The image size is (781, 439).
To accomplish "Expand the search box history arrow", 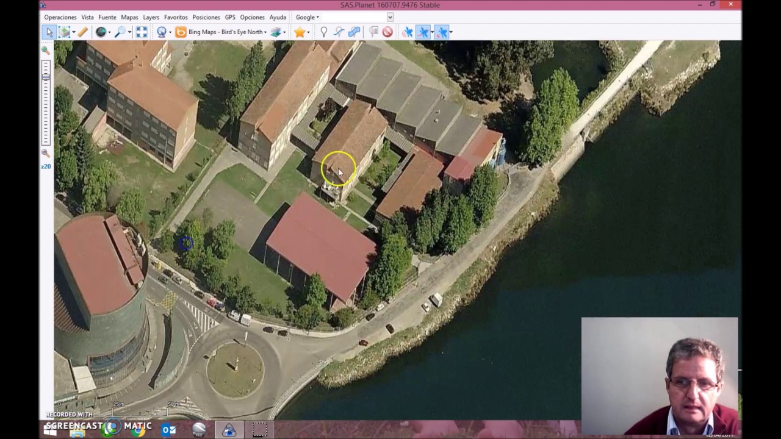I will coord(390,17).
